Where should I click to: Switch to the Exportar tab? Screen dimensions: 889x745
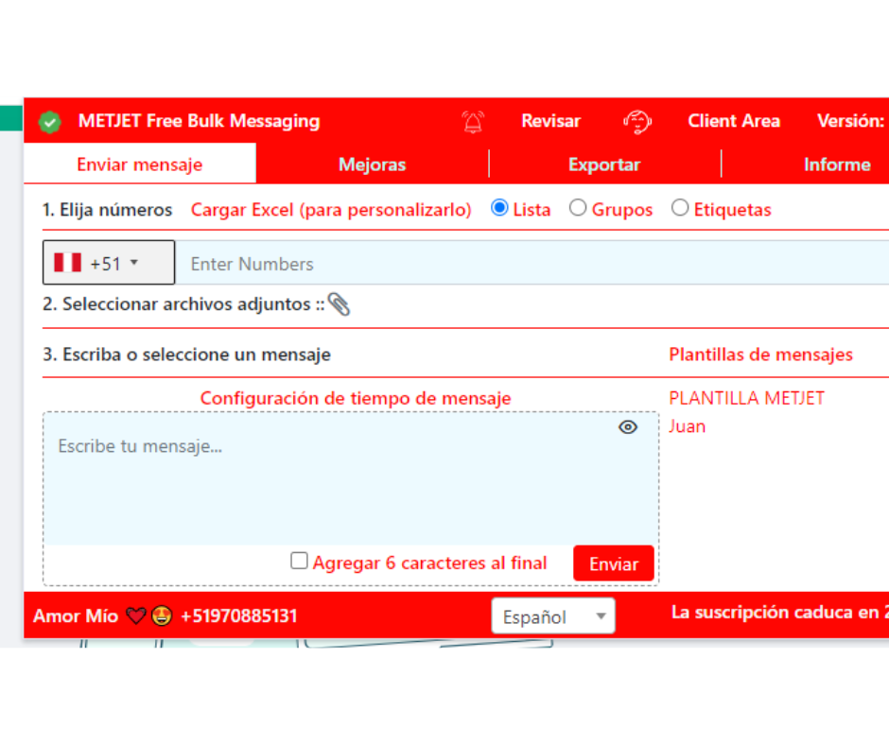pyautogui.click(x=604, y=165)
